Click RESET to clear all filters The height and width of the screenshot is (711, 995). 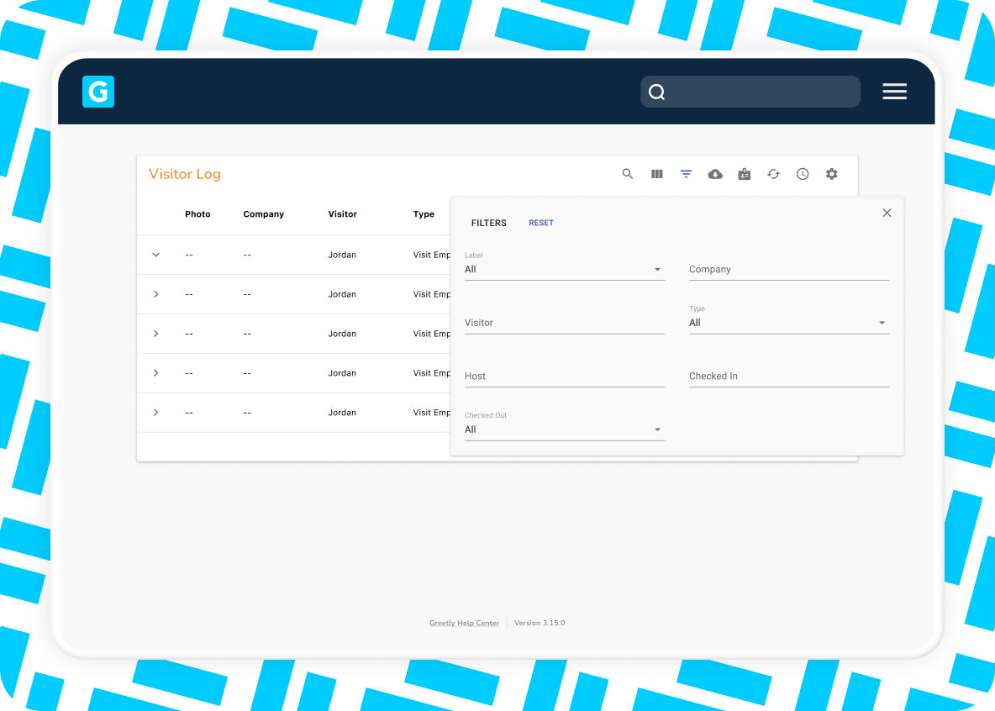click(541, 222)
